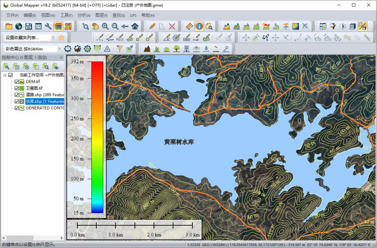Open the data files folder icon
This screenshot has width=377, height=248.
point(9,26)
